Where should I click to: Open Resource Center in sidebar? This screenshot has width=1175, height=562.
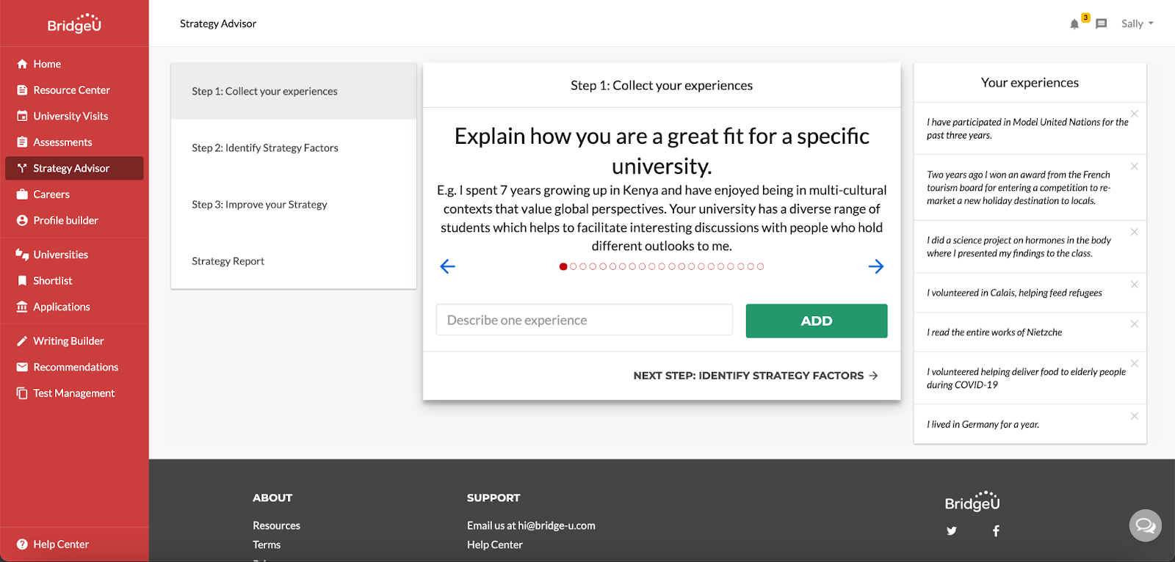(74, 90)
